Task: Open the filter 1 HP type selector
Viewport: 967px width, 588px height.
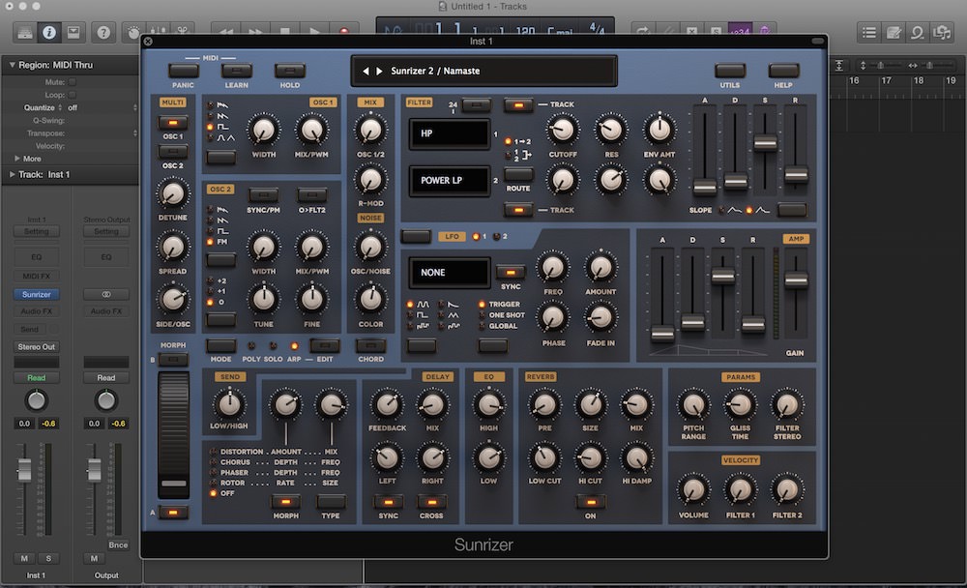Action: pyautogui.click(x=450, y=133)
